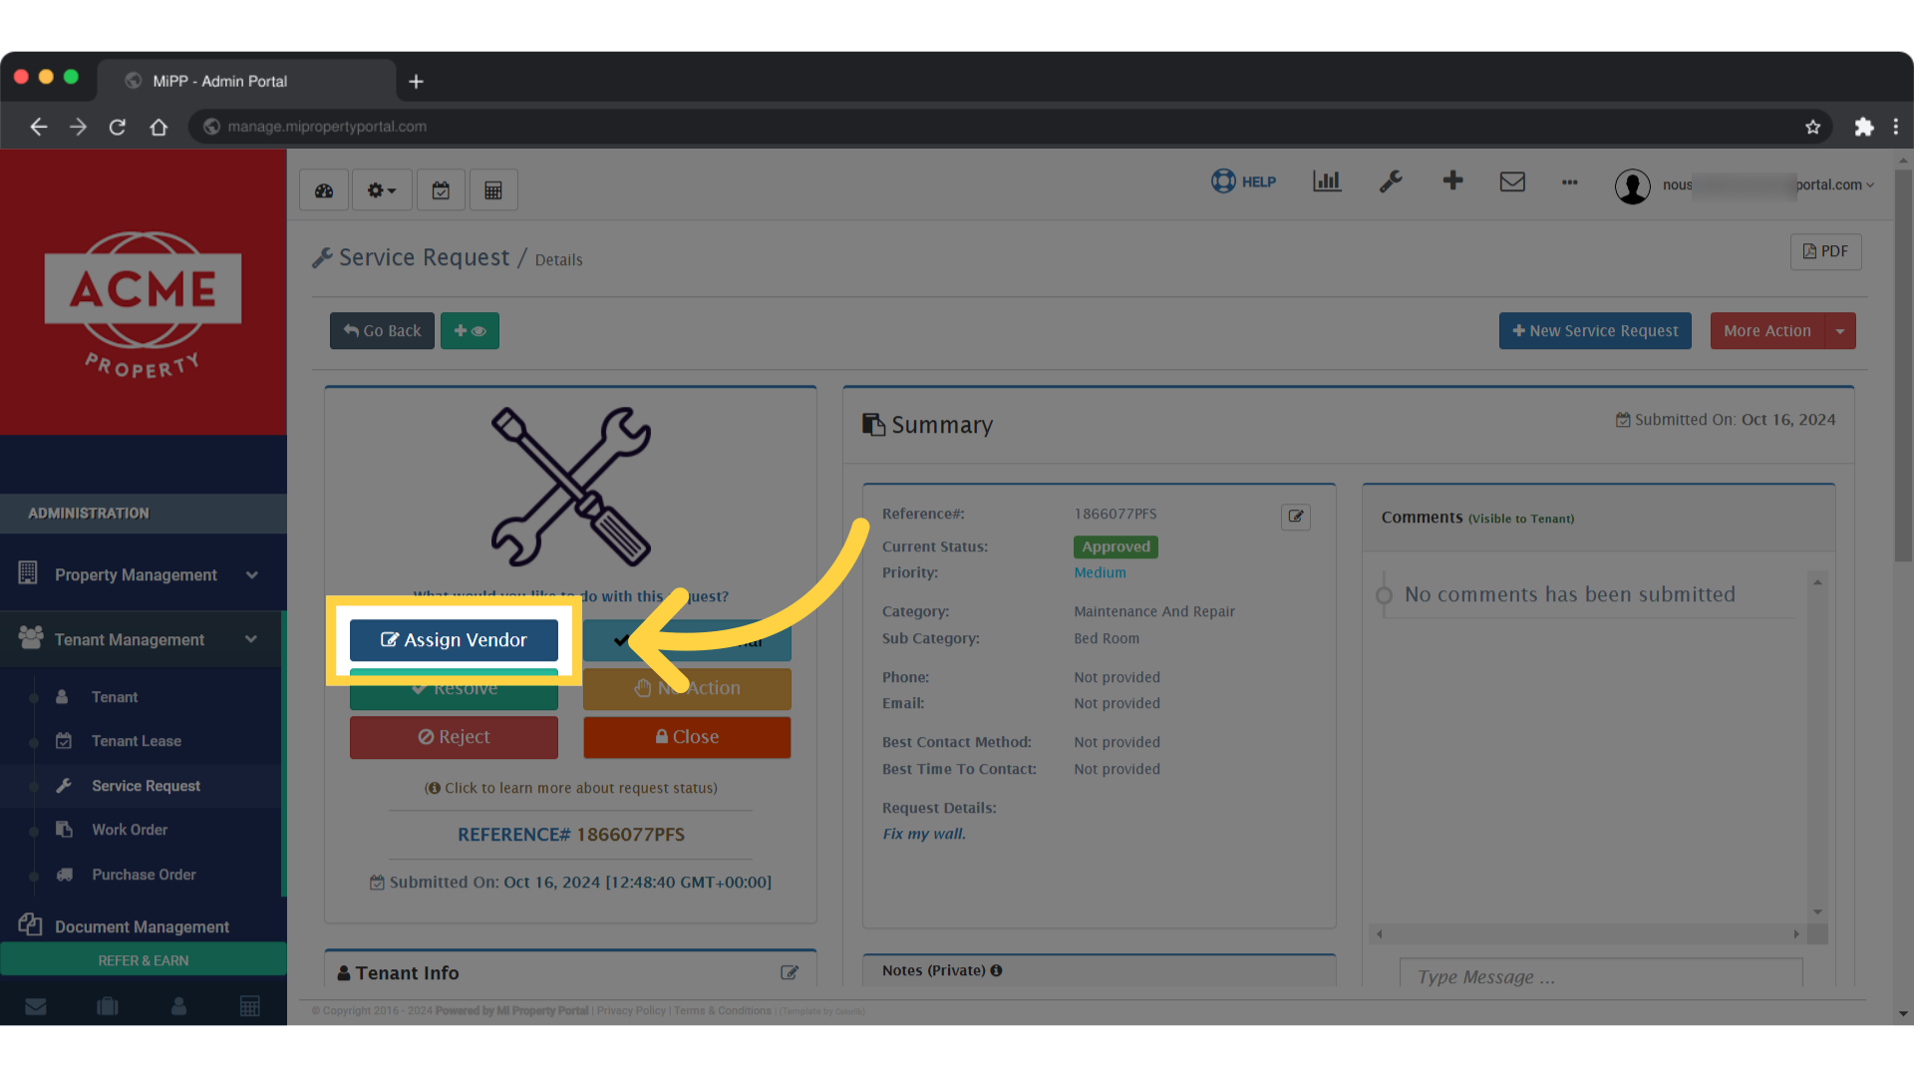Collapse the Tenant Management section chevron
Image resolution: width=1914 pixels, height=1077 pixels.
[252, 639]
